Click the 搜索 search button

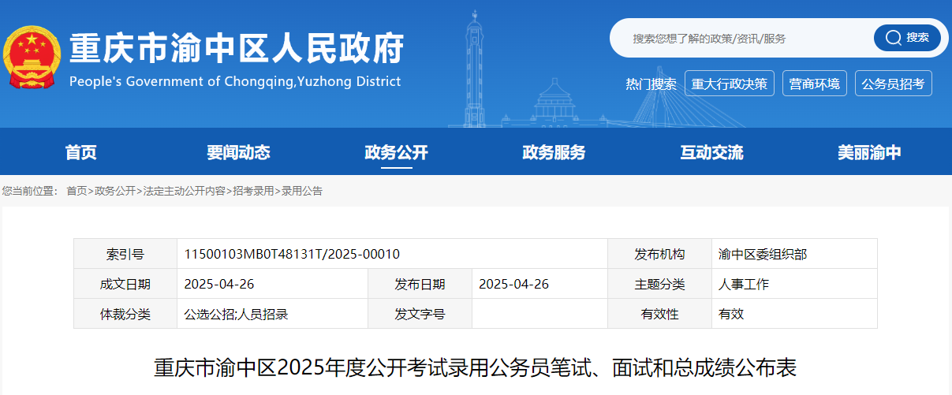[907, 38]
